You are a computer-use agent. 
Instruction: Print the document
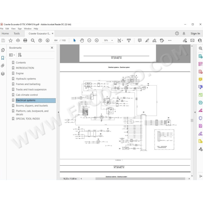pyautogui.click(x=25, y=41)
